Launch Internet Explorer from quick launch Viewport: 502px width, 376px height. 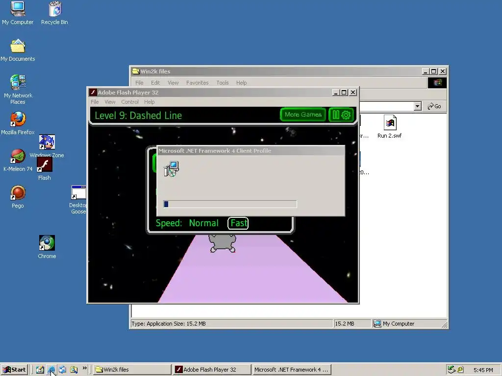coord(51,370)
